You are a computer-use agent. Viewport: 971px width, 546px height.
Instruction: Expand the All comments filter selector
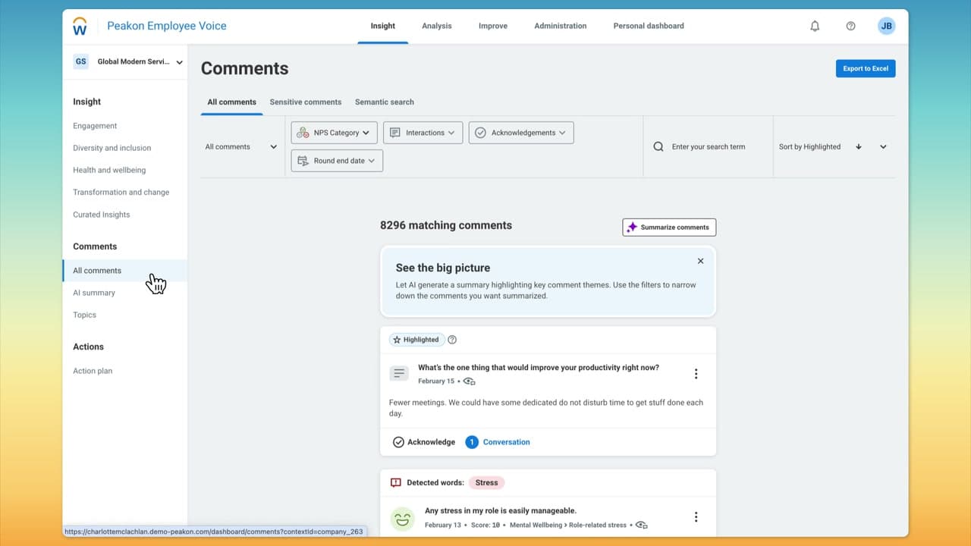tap(241, 147)
